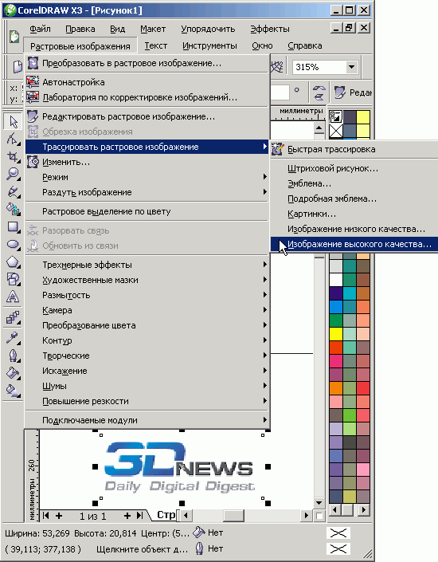
Task: Choose Картинки trace option
Action: click(354, 214)
